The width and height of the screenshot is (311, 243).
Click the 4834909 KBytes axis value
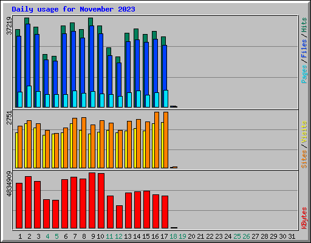tap(9, 184)
